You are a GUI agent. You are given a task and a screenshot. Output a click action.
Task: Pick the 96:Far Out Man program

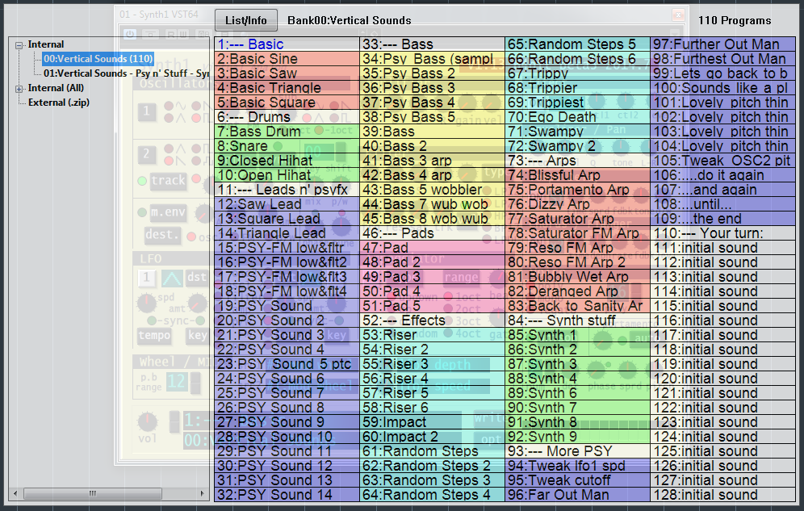click(558, 495)
